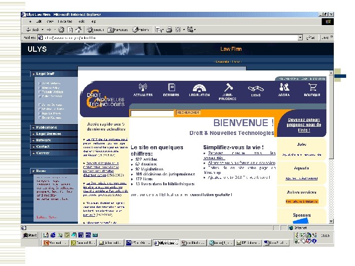
Task: Open Back button history dropdown arrow
Action: (42, 30)
